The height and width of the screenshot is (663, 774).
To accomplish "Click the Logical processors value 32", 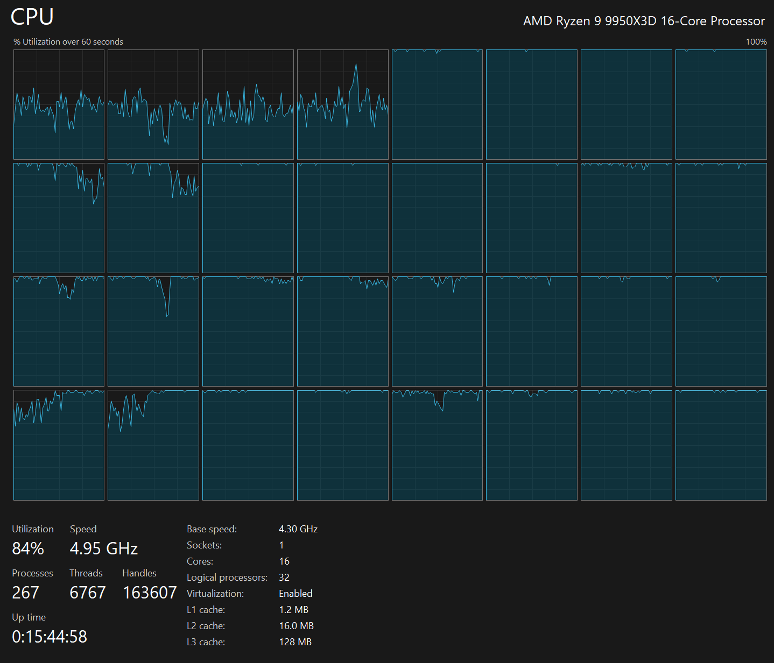I will [284, 577].
